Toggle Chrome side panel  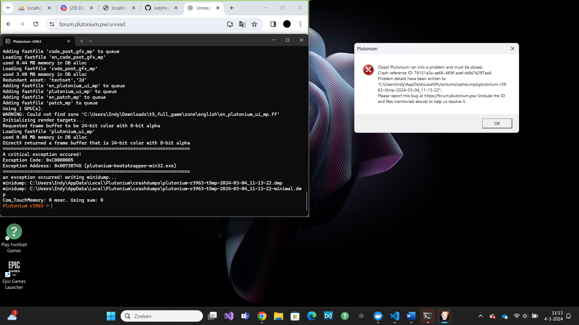(273, 24)
